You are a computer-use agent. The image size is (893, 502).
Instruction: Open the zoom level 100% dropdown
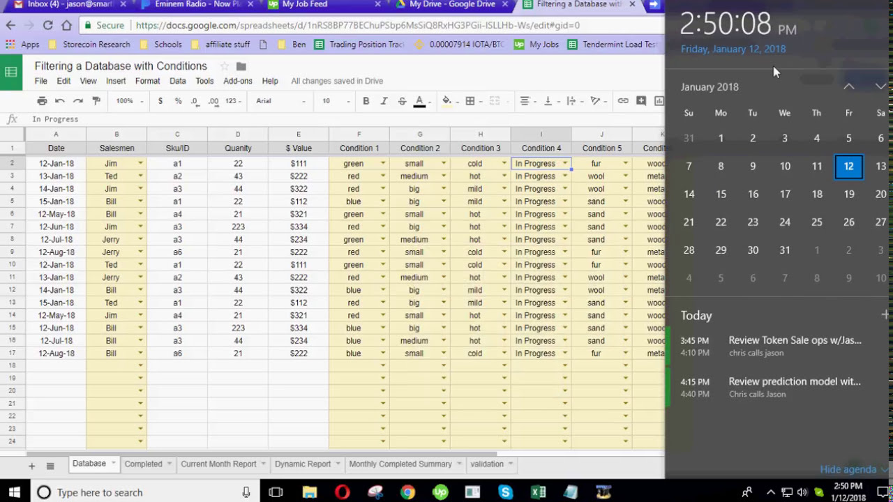[x=129, y=101]
